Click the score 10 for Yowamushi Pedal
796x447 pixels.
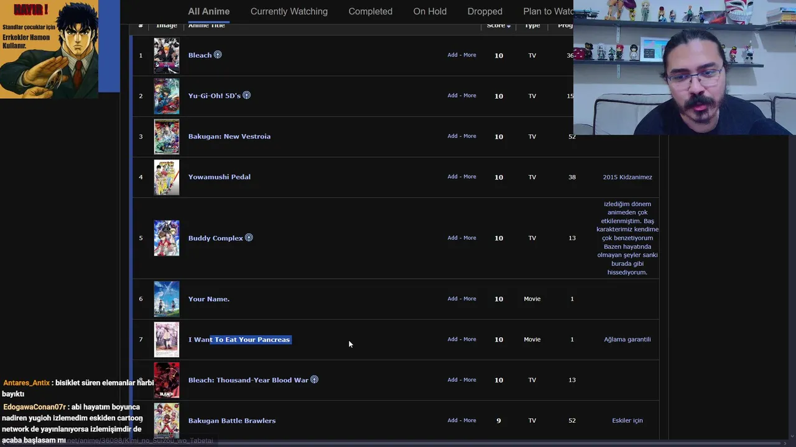(499, 177)
